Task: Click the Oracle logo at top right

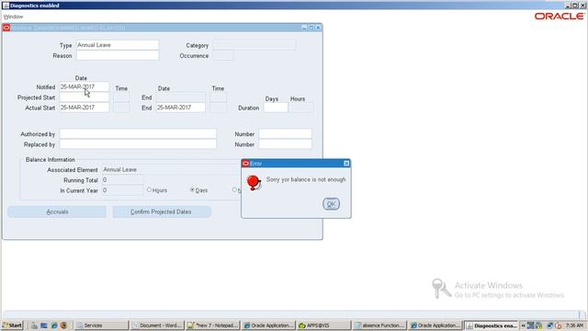Action: click(560, 17)
